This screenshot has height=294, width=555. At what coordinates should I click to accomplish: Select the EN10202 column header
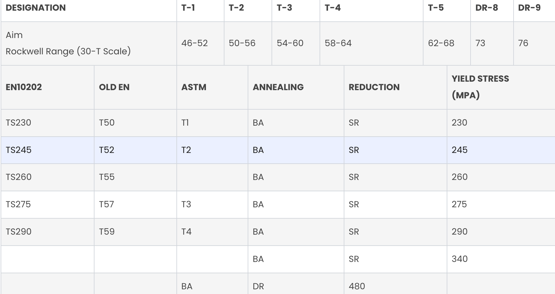[x=47, y=87]
